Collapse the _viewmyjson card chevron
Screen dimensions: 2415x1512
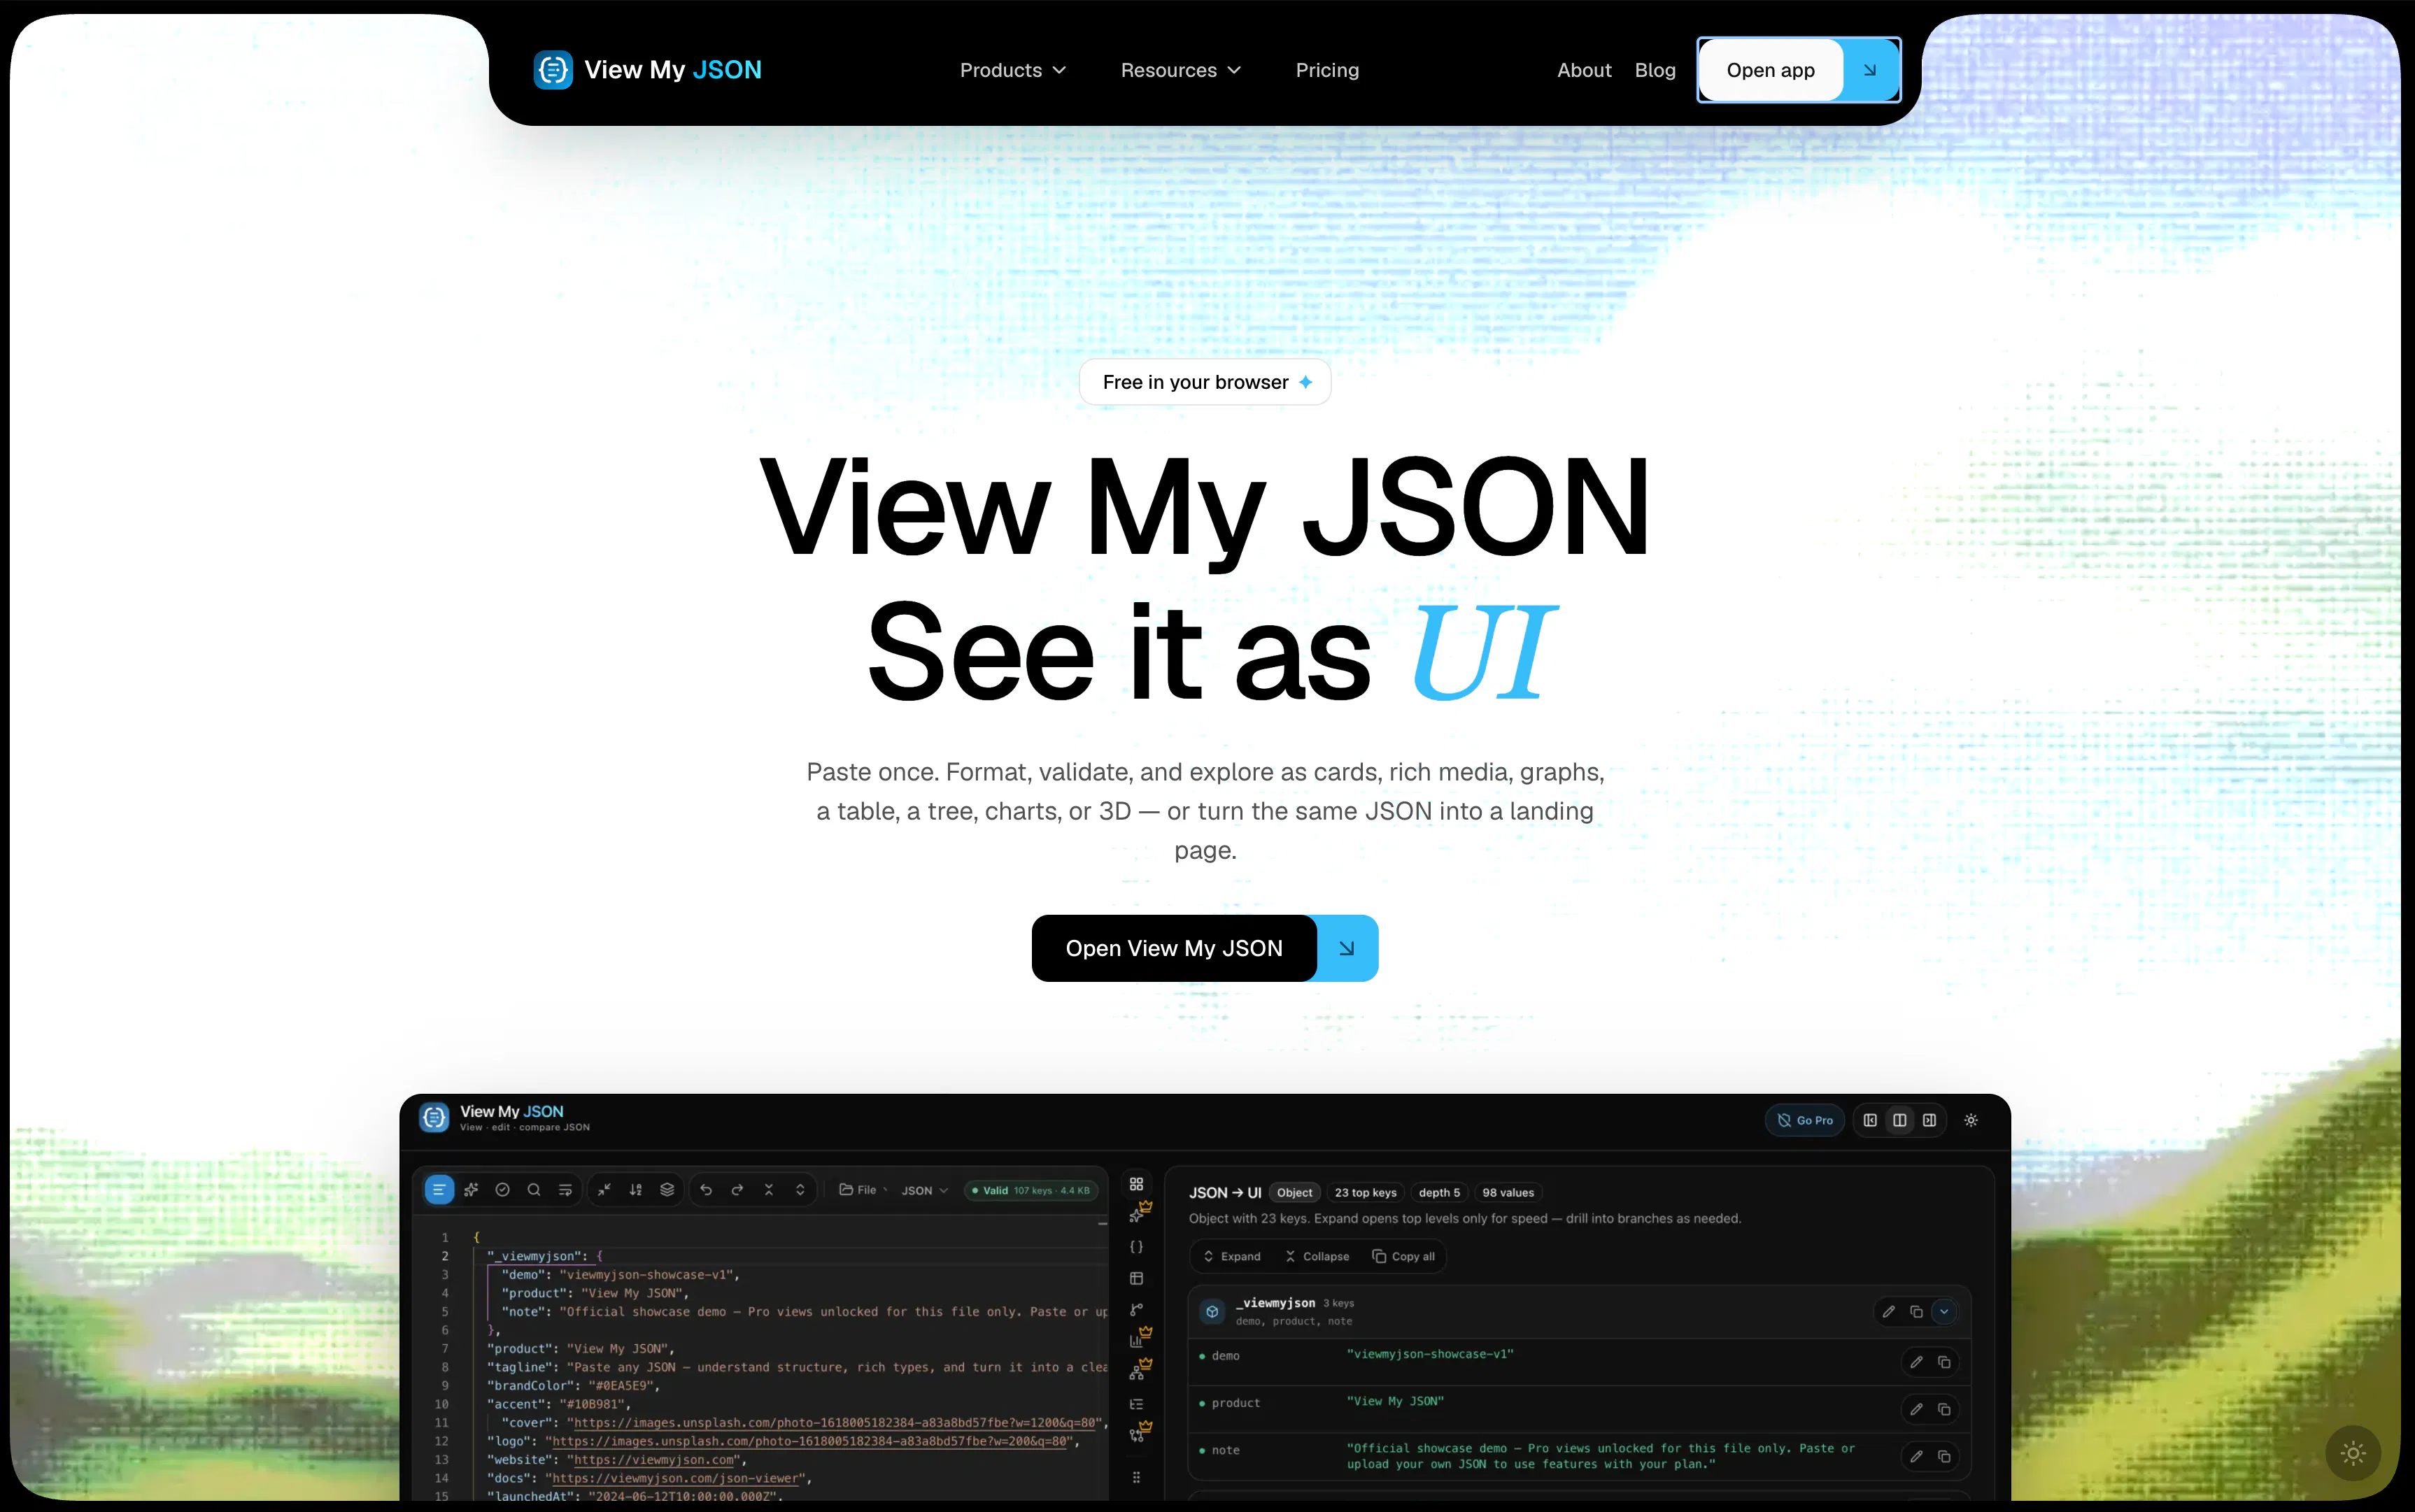[1943, 1311]
